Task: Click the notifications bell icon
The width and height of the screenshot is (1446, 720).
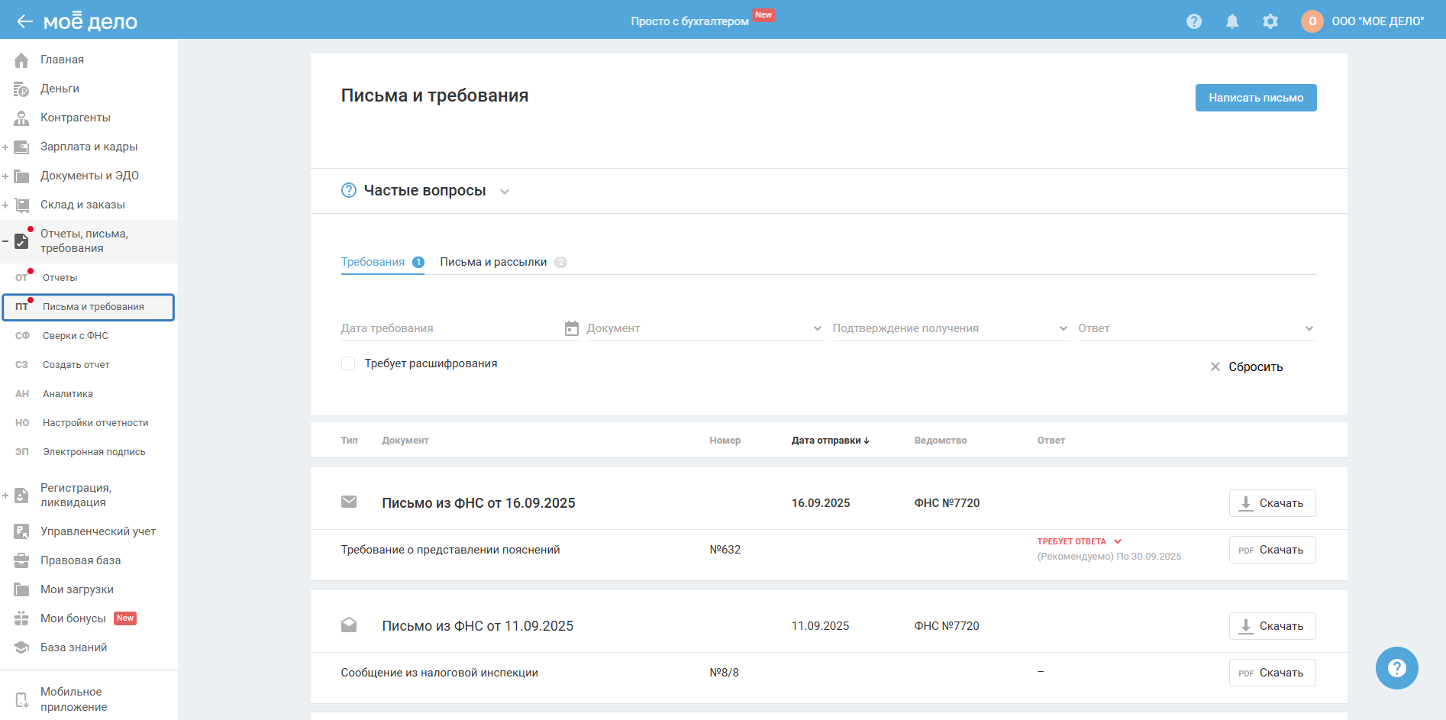Action: pyautogui.click(x=1232, y=21)
